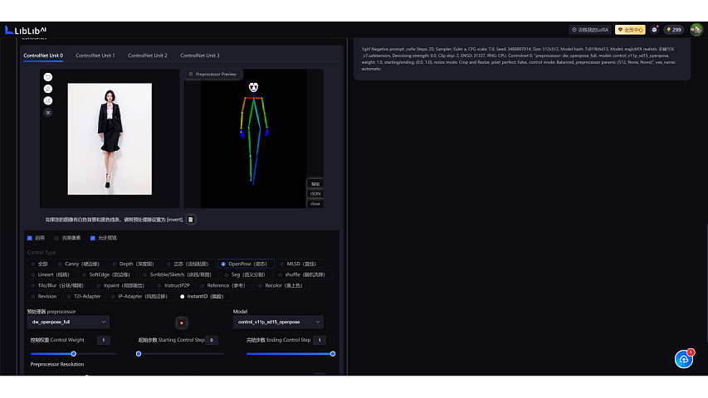
Task: Select the Seg control type
Action: [x=247, y=274]
